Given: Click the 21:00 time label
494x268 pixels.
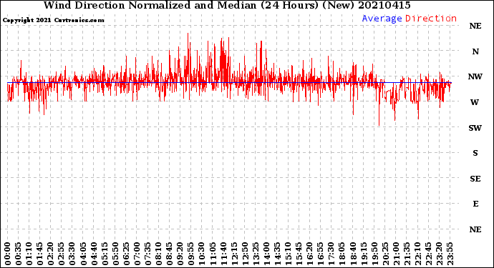Looking at the screenshot, I should coord(396,254).
